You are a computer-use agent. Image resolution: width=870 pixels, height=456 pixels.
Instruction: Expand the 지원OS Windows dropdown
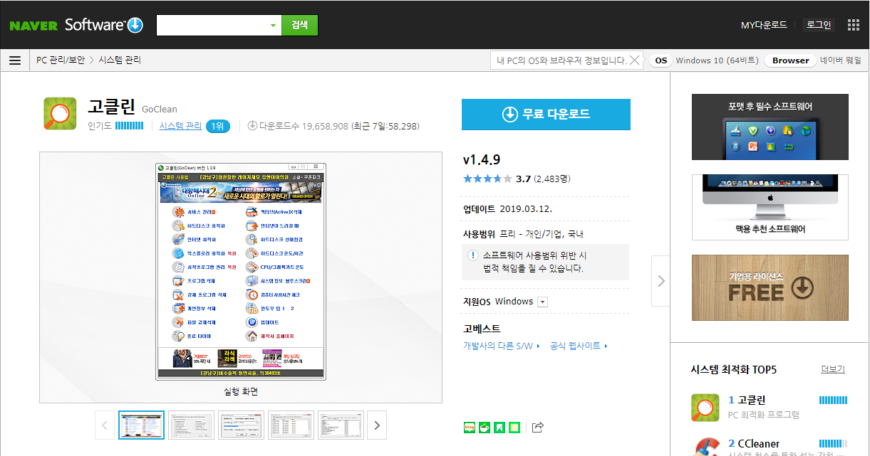(542, 302)
